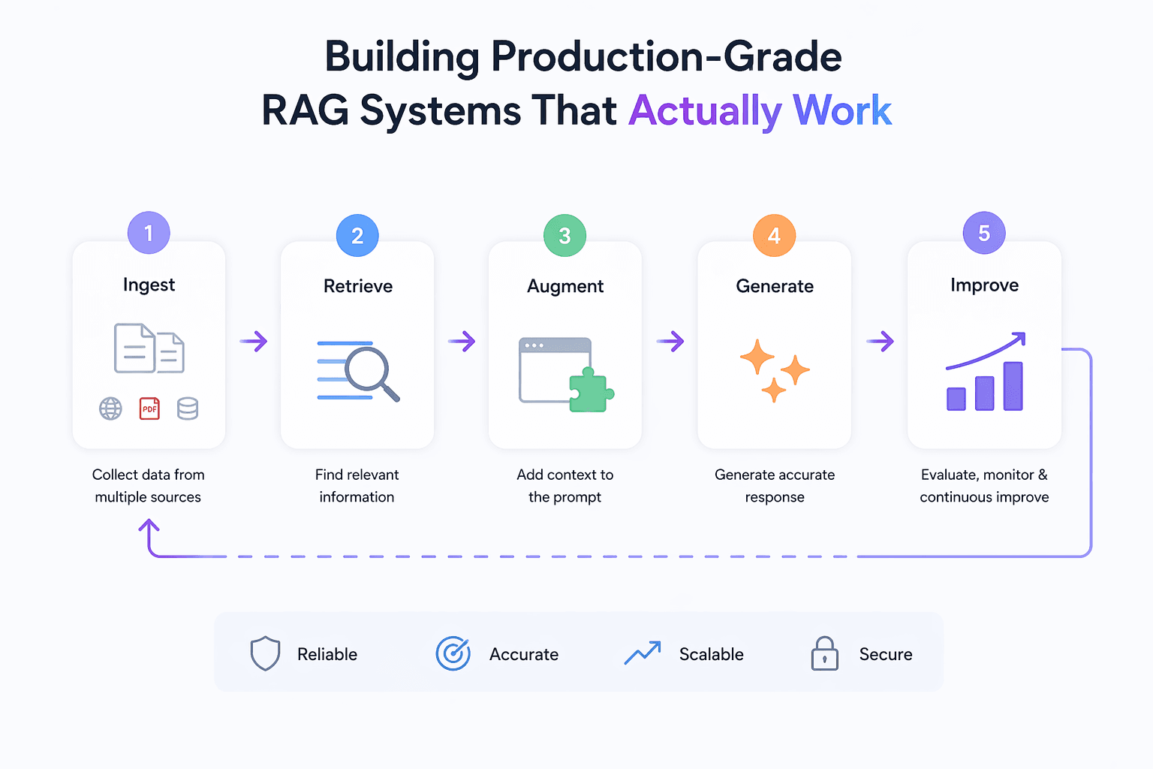Click the green puzzle piece in Augment
This screenshot has width=1153, height=769.
pos(590,390)
